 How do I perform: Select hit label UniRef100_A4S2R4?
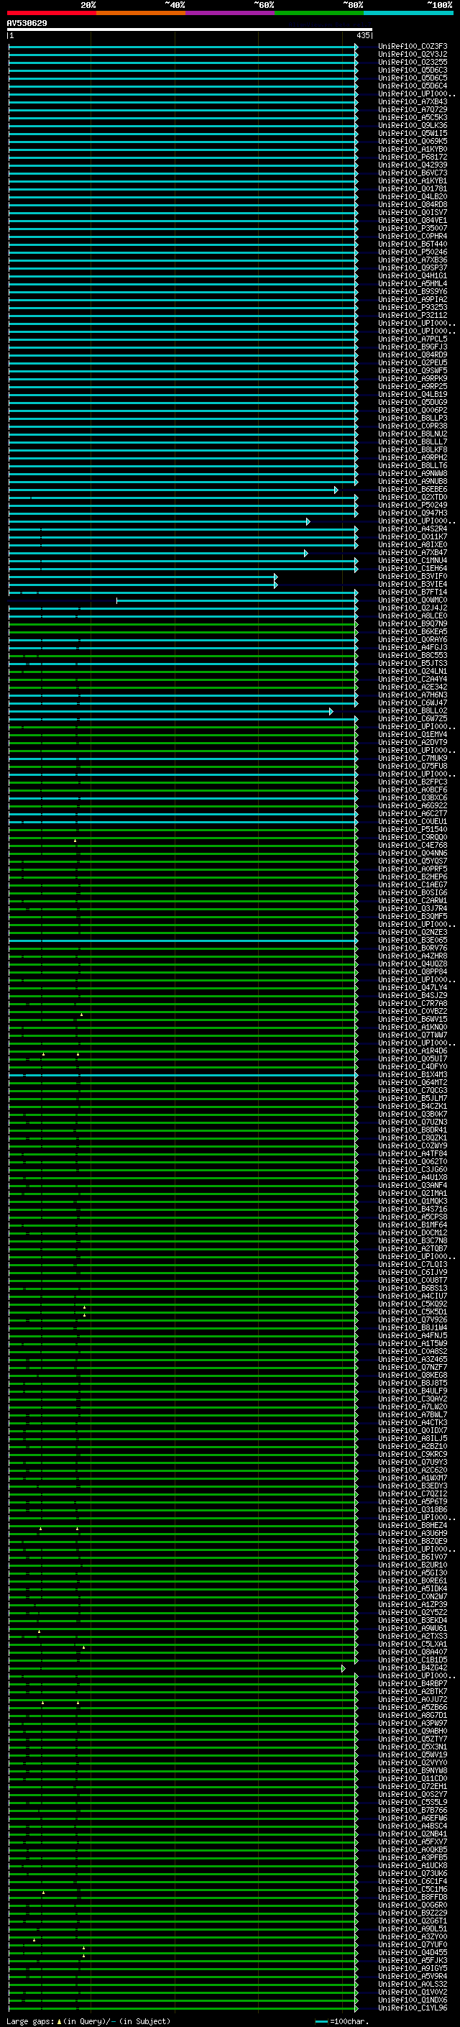click(x=413, y=529)
